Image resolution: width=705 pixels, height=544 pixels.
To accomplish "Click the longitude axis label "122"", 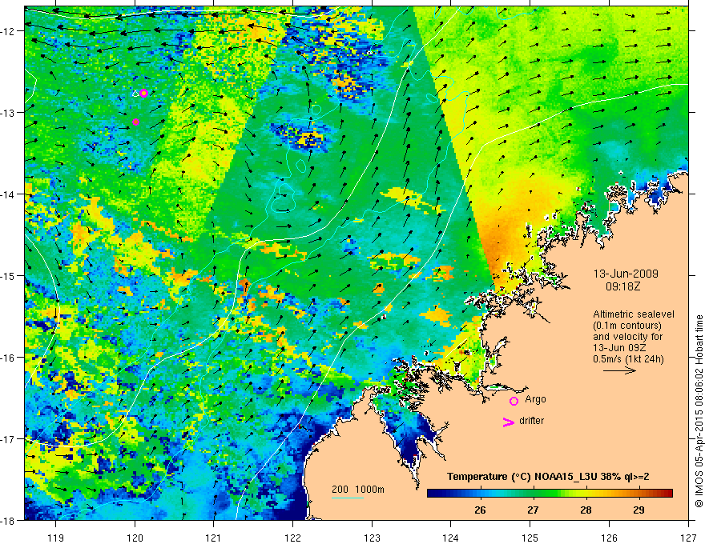I will [292, 538].
